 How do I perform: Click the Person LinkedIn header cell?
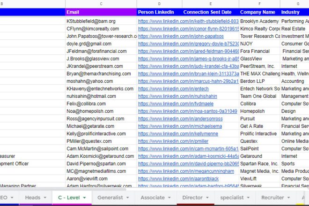point(159,12)
